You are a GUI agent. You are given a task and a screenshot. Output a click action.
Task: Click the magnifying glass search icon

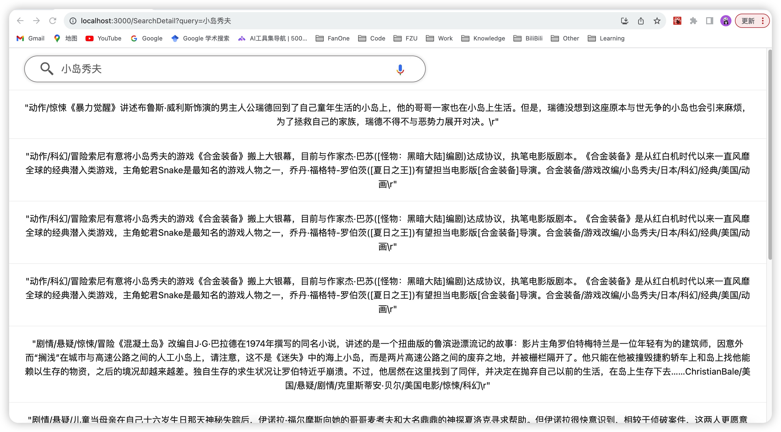pyautogui.click(x=47, y=69)
